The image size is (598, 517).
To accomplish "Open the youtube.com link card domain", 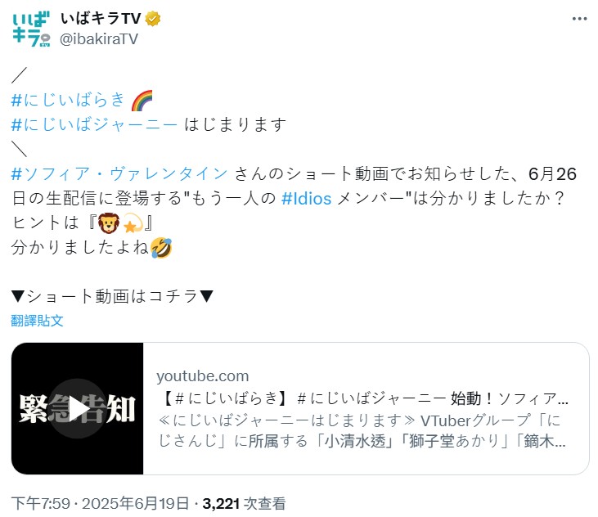I will [x=203, y=376].
